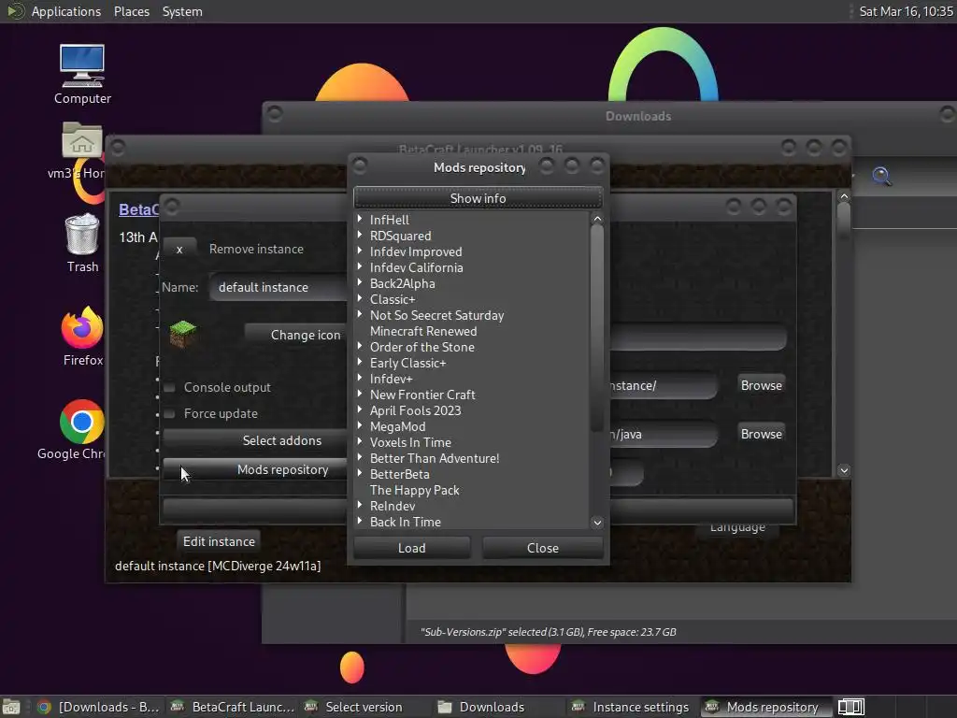957x718 pixels.
Task: Click the workspace switcher in taskbar
Action: pyautogui.click(x=850, y=707)
